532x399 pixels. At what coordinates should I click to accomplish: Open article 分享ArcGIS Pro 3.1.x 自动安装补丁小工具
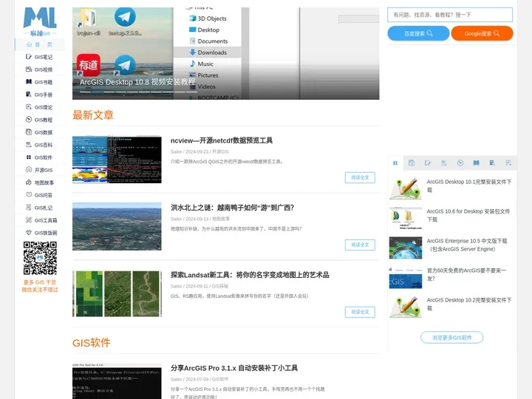point(234,368)
